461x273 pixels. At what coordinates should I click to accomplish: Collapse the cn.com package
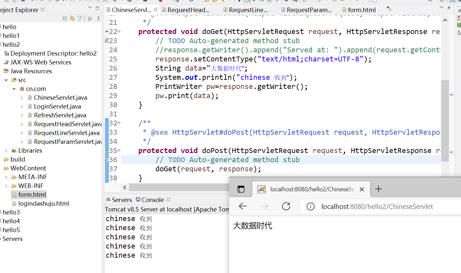[x=14, y=89]
